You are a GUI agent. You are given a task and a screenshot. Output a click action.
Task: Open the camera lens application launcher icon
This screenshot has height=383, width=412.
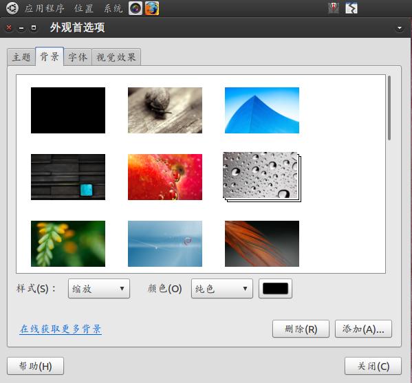135,8
